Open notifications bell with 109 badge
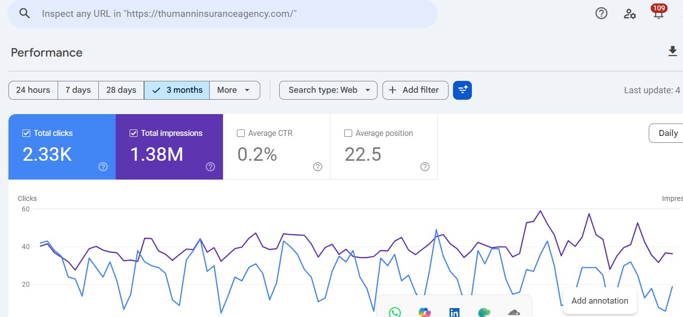 coord(658,12)
